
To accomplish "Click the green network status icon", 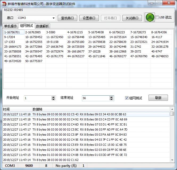I will [x=150, y=17].
